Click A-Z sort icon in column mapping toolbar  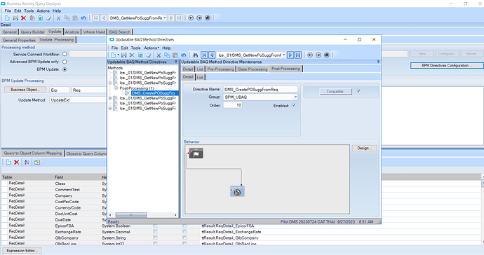(27, 162)
